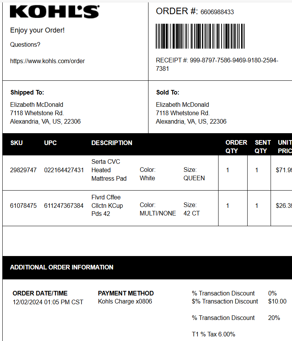
Task: Click the Sold To heading
Action: click(x=168, y=93)
